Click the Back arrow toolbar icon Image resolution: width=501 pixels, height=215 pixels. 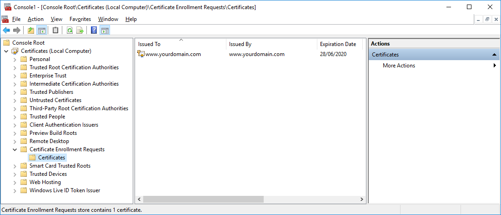(6, 31)
